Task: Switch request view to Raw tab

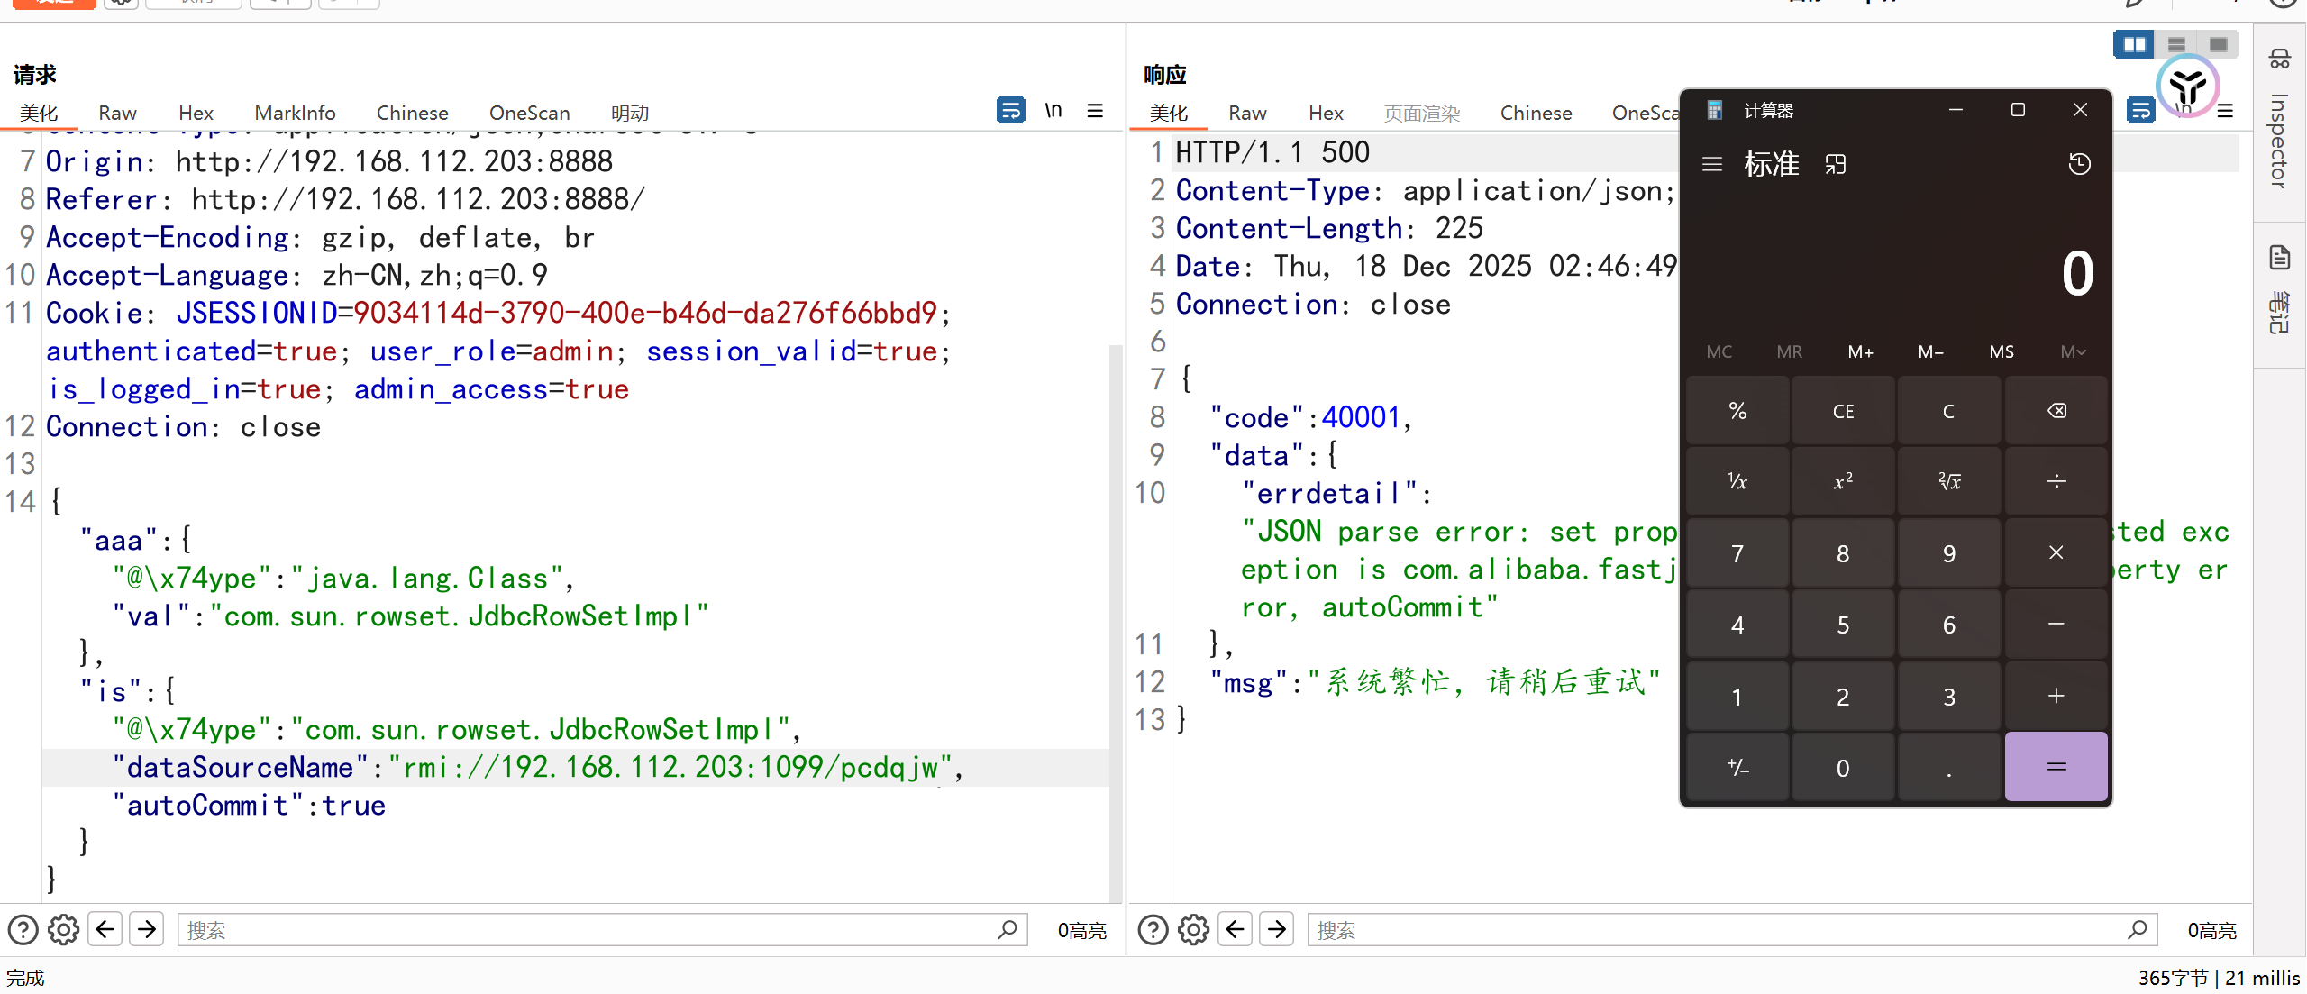Action: click(117, 113)
